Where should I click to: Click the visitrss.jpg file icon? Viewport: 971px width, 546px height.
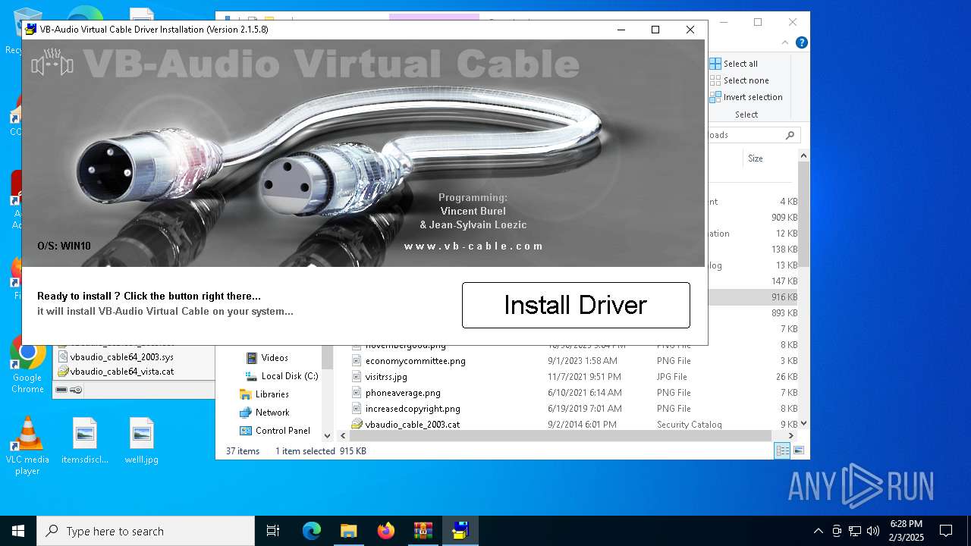coord(357,377)
